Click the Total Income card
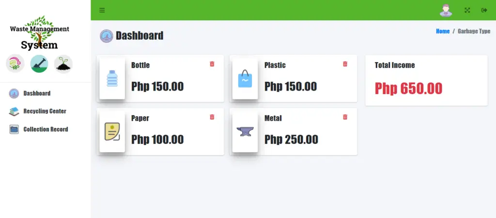The height and width of the screenshot is (218, 496). point(426,80)
